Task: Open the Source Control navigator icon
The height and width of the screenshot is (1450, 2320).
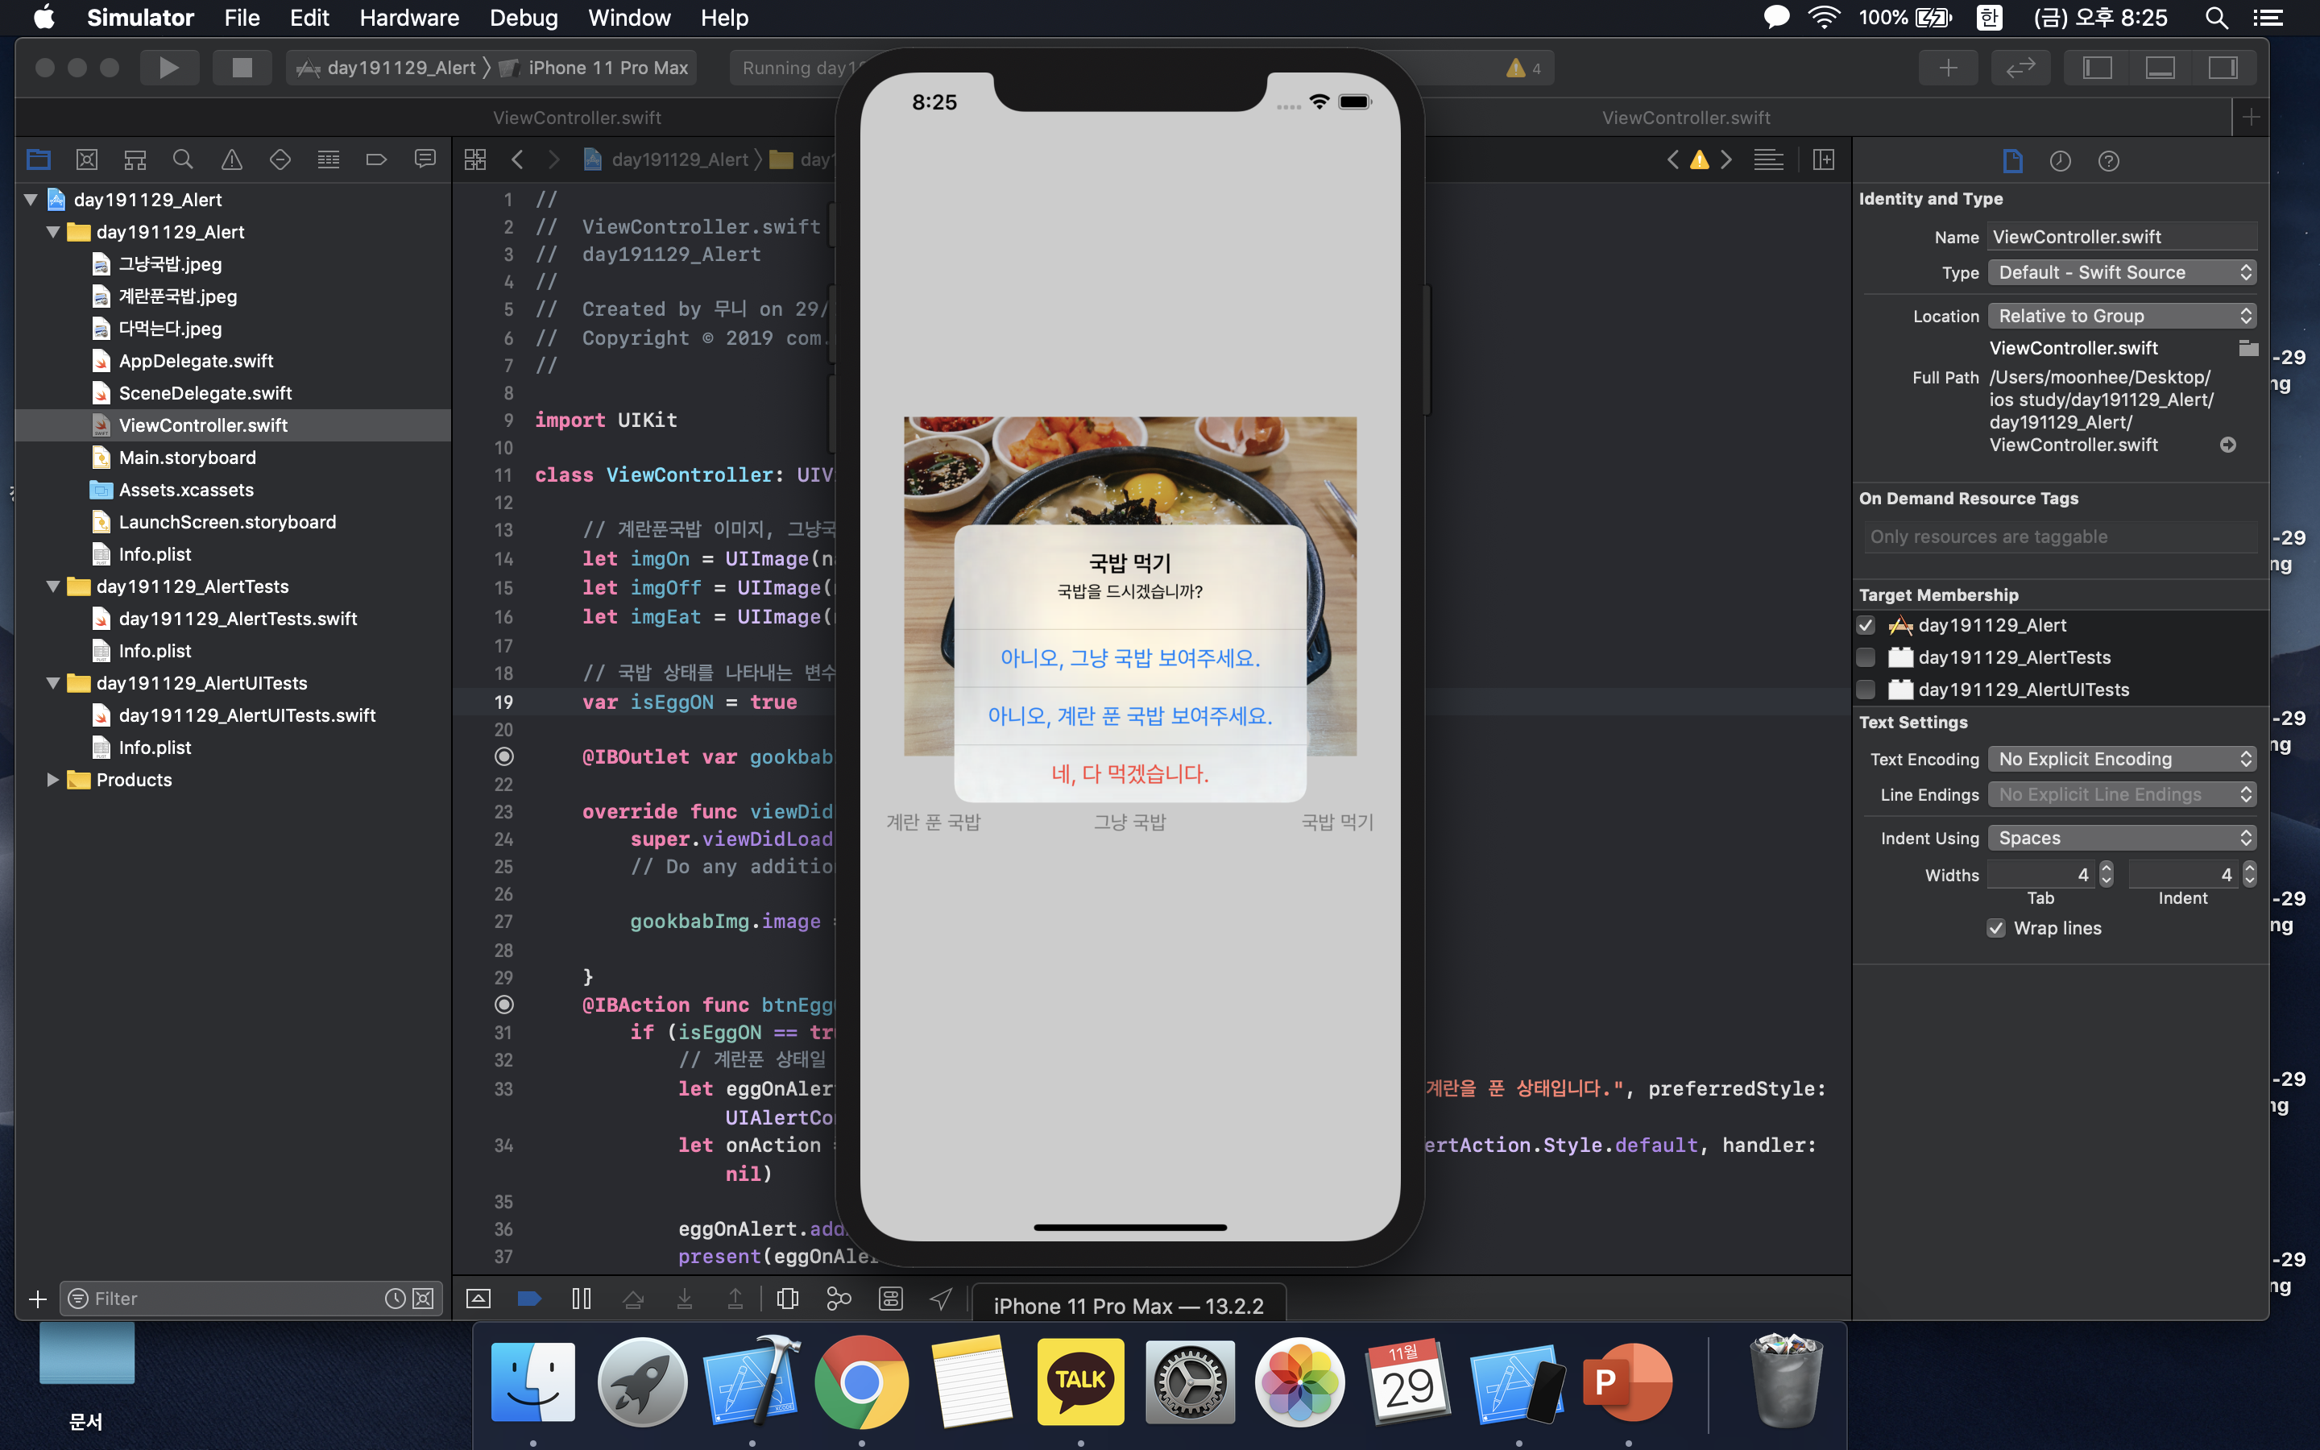Action: coord(86,159)
